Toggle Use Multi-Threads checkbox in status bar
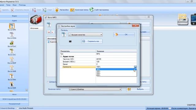This screenshot has height=110, width=196. (x=17, y=108)
